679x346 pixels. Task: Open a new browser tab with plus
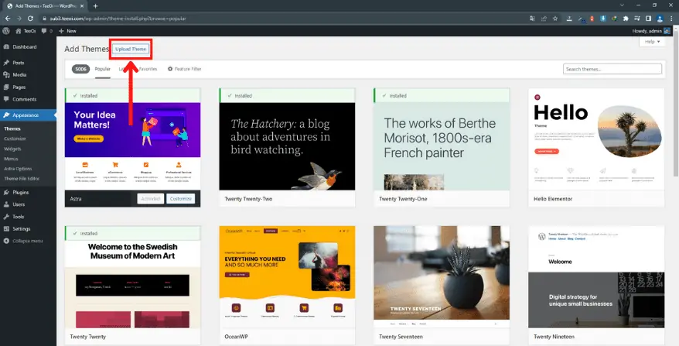[x=96, y=6]
